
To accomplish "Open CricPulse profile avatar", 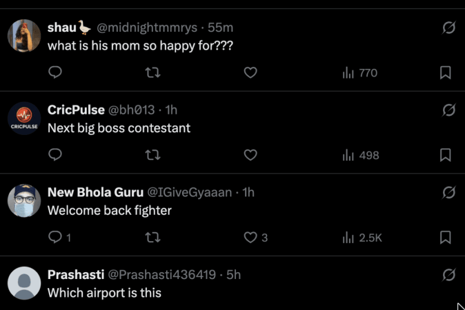I will [x=24, y=118].
